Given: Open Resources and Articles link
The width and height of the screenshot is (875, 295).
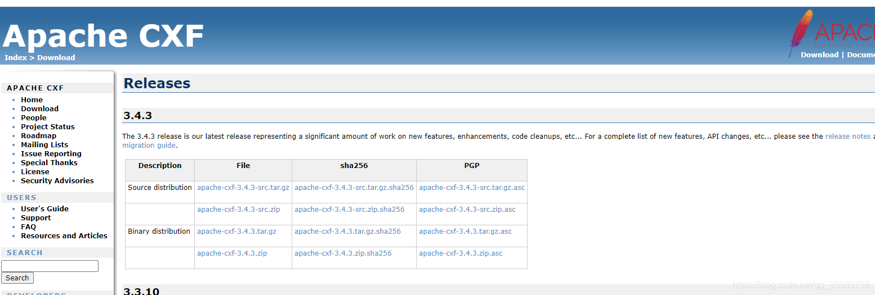Looking at the screenshot, I should click(x=64, y=235).
